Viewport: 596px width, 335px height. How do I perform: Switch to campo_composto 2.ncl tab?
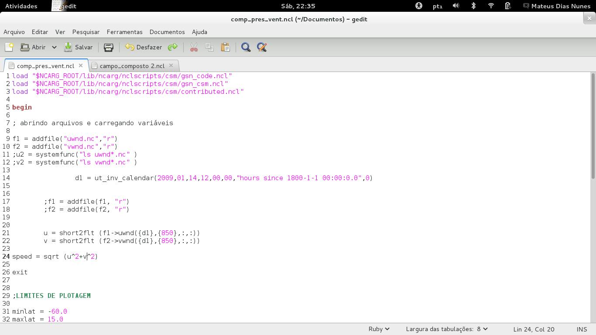pos(132,66)
